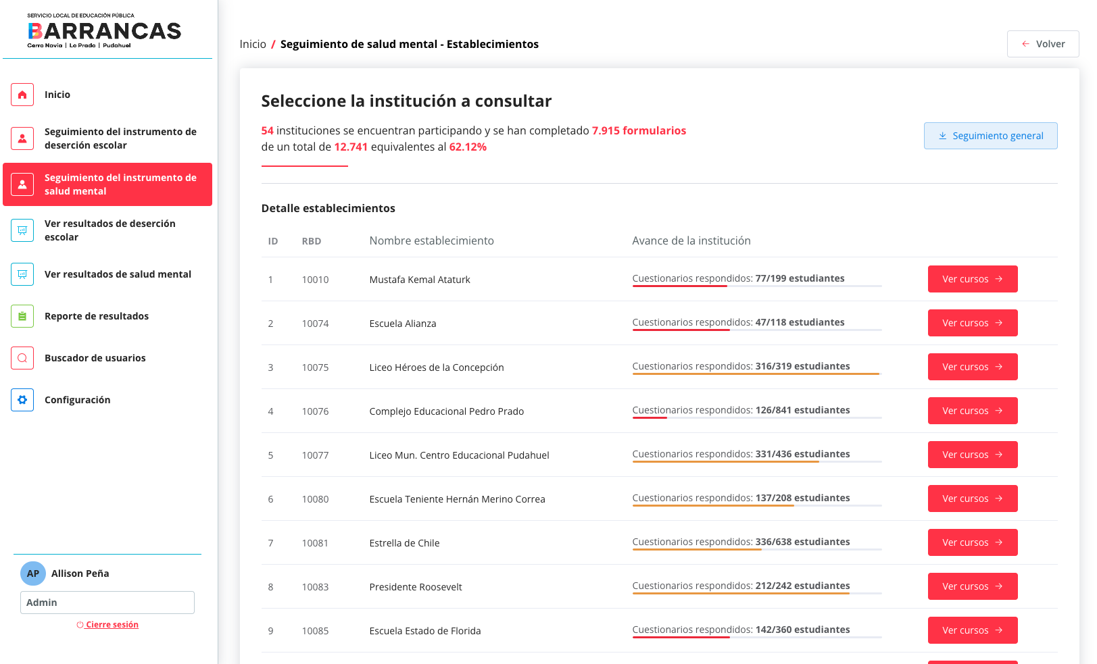
Task: Click the Nombre establecimiento column header
Action: pos(431,240)
